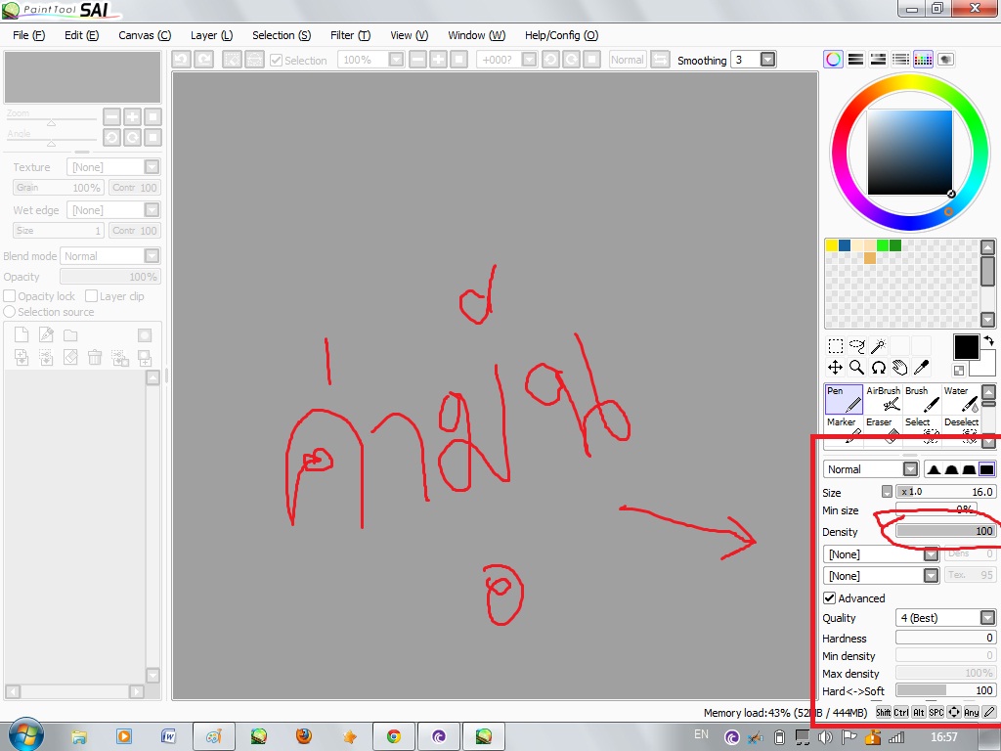Open the Quality 4 (Best) dropdown
The image size is (1001, 751).
click(987, 618)
